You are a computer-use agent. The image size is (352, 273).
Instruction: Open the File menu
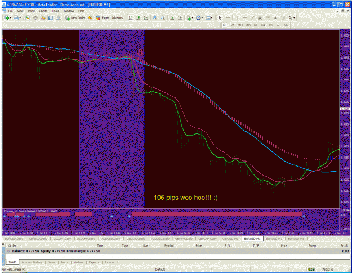pos(10,11)
